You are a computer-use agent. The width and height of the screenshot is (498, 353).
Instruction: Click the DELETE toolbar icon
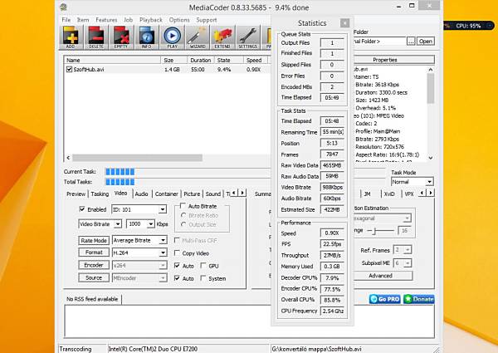pos(98,37)
